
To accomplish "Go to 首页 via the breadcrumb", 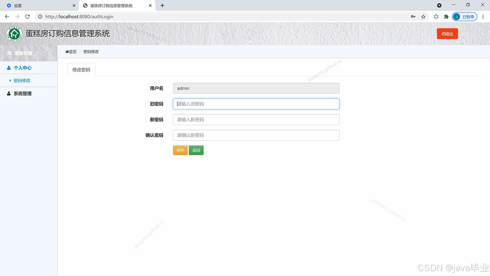I will [x=71, y=52].
